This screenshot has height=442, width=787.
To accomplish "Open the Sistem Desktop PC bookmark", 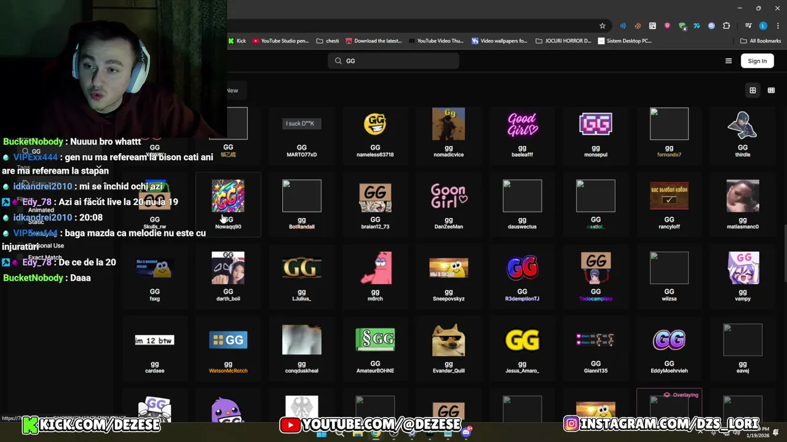I will pos(625,41).
